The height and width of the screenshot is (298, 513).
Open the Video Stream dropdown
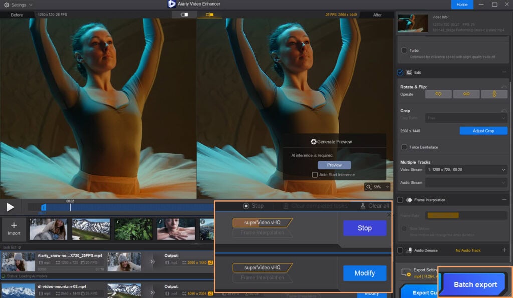point(467,170)
